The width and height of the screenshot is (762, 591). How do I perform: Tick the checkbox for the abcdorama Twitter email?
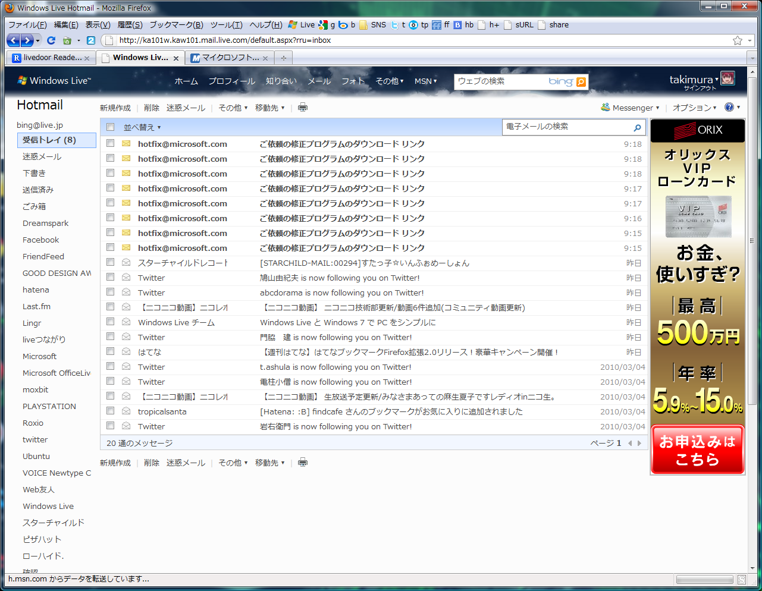[110, 292]
